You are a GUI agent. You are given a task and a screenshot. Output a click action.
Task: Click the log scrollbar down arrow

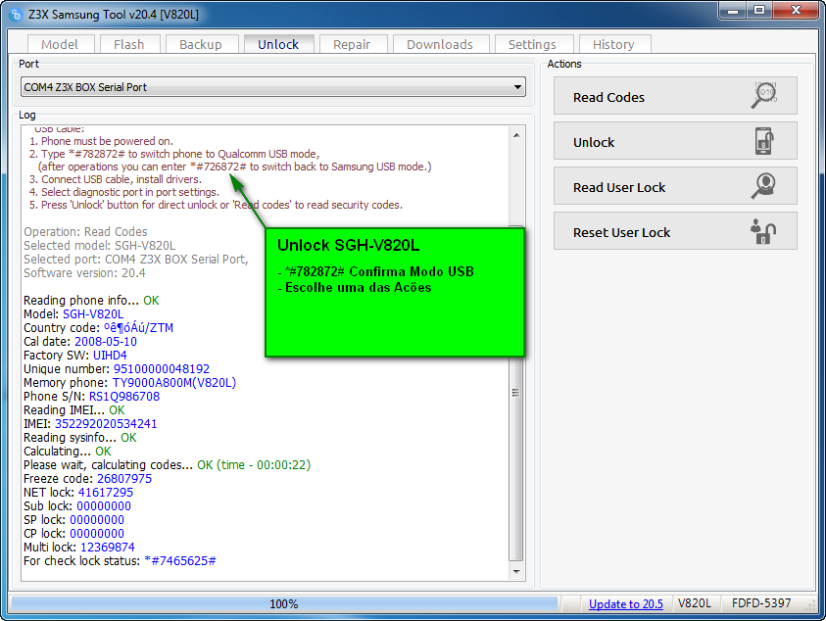(x=516, y=571)
